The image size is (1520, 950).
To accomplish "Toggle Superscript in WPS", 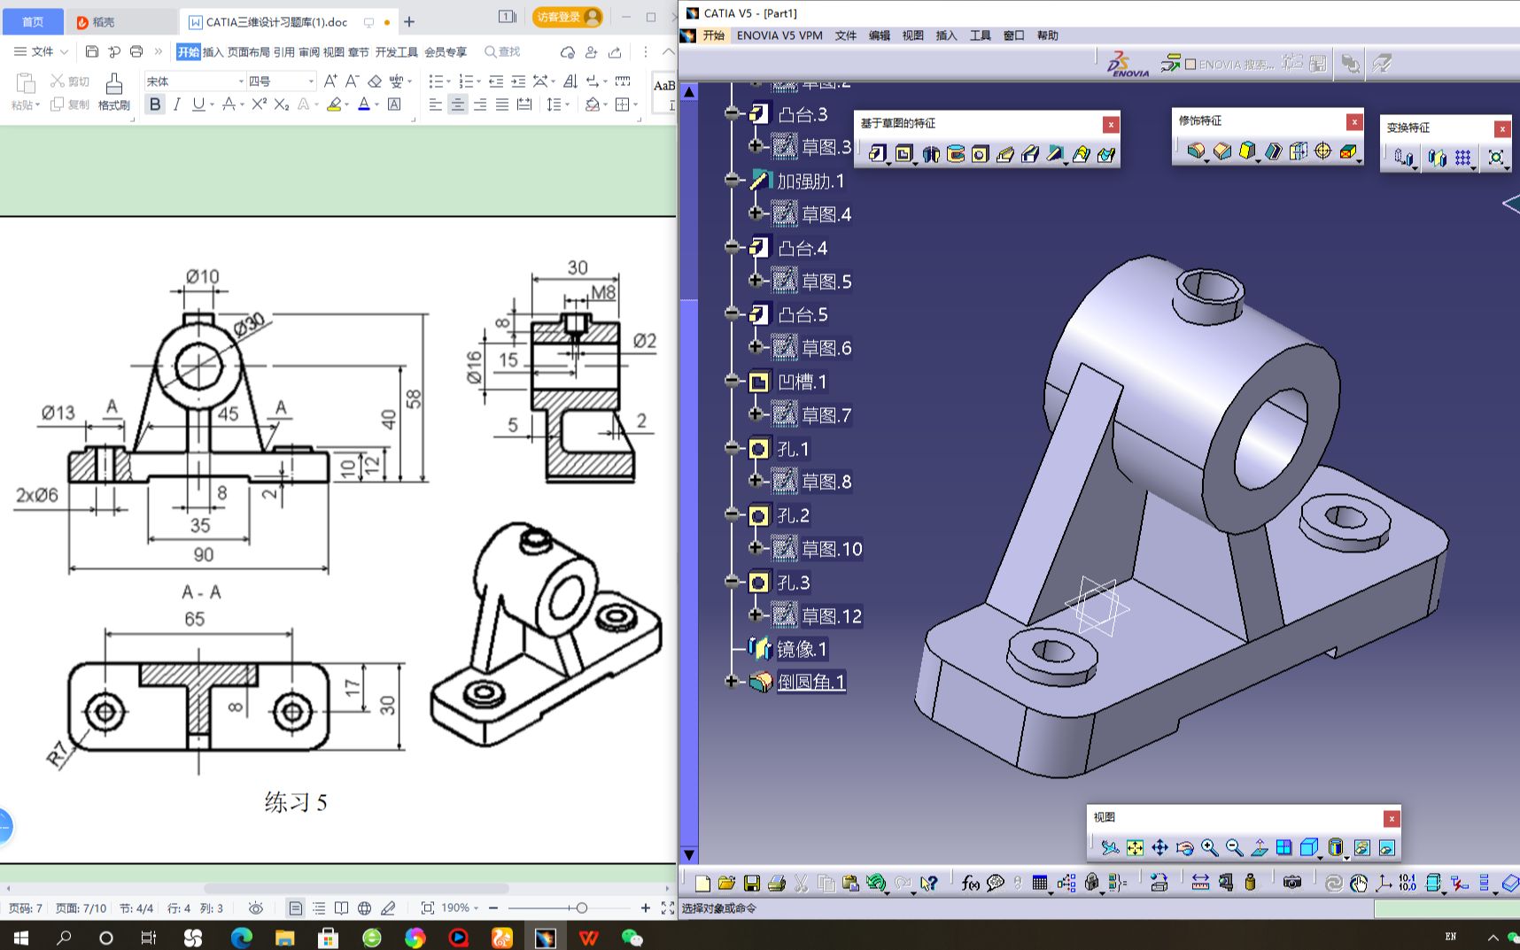I will tap(259, 104).
